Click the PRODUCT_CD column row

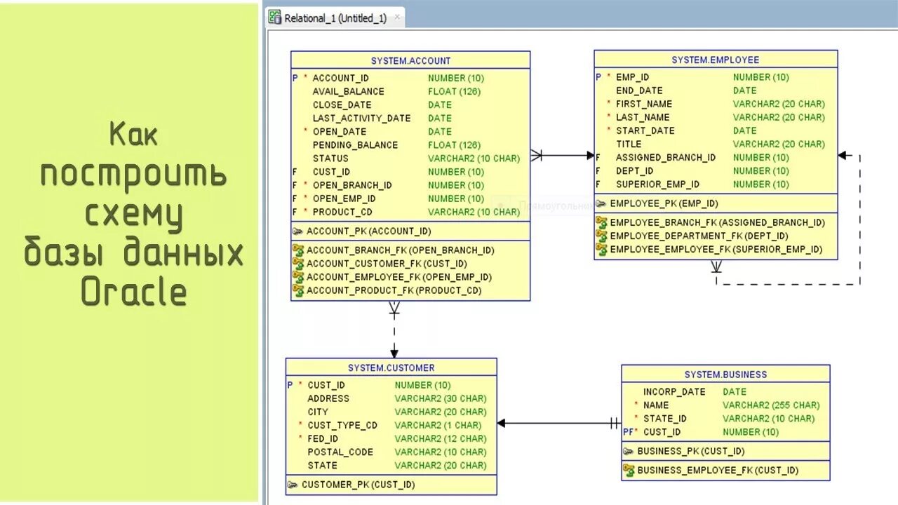pos(410,212)
